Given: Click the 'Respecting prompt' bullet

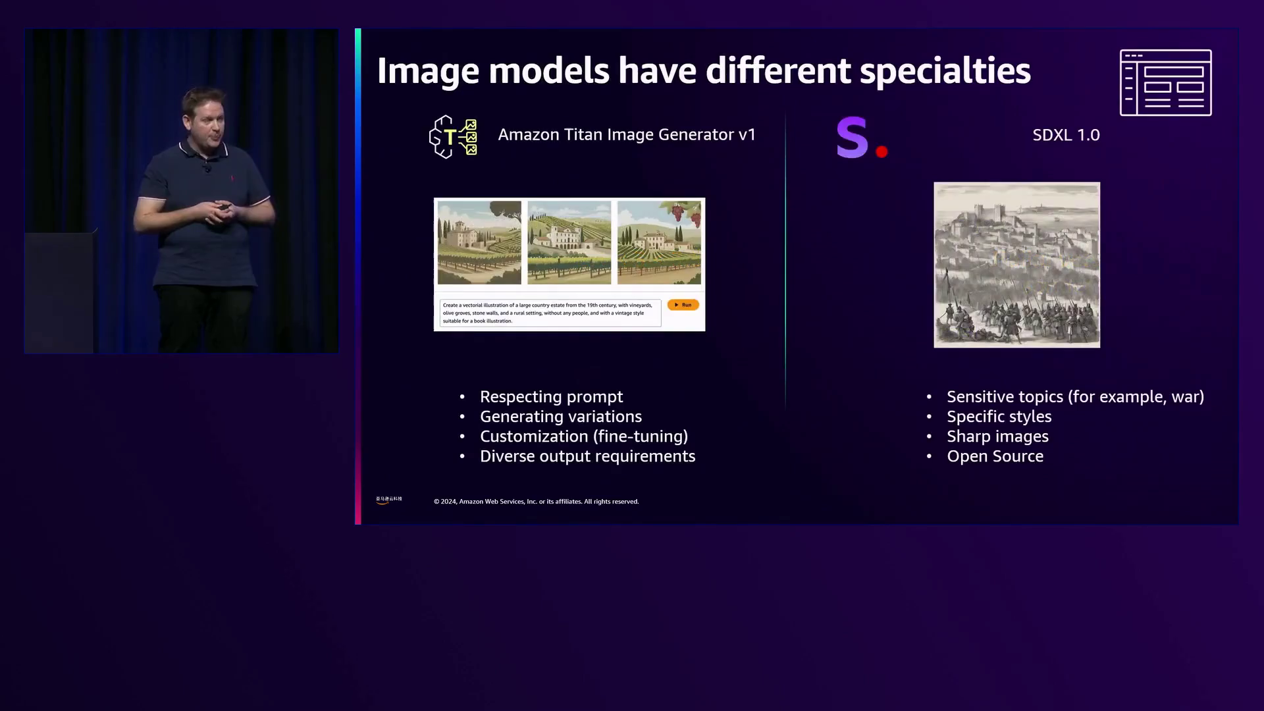Looking at the screenshot, I should (551, 397).
